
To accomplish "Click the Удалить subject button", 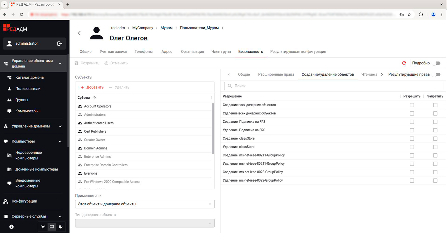I will pyautogui.click(x=119, y=87).
